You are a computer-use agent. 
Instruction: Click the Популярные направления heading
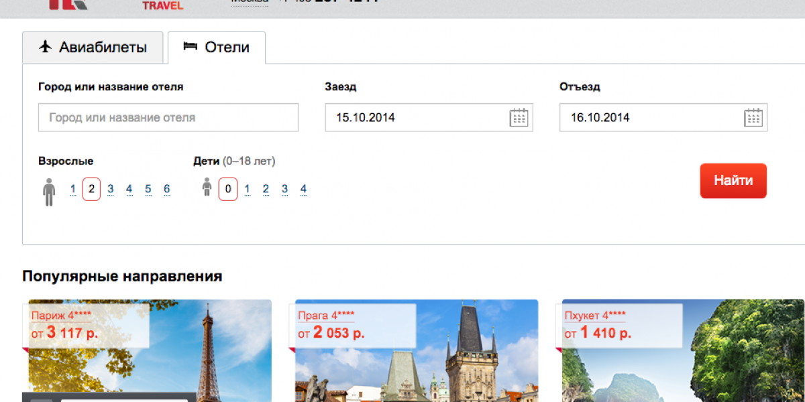click(x=122, y=276)
